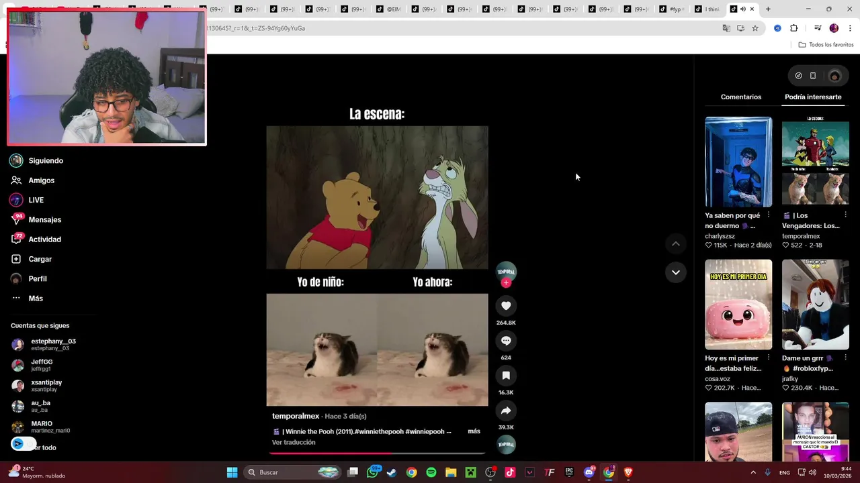Share the video with the arrow icon
This screenshot has height=483, width=860.
coord(506,411)
